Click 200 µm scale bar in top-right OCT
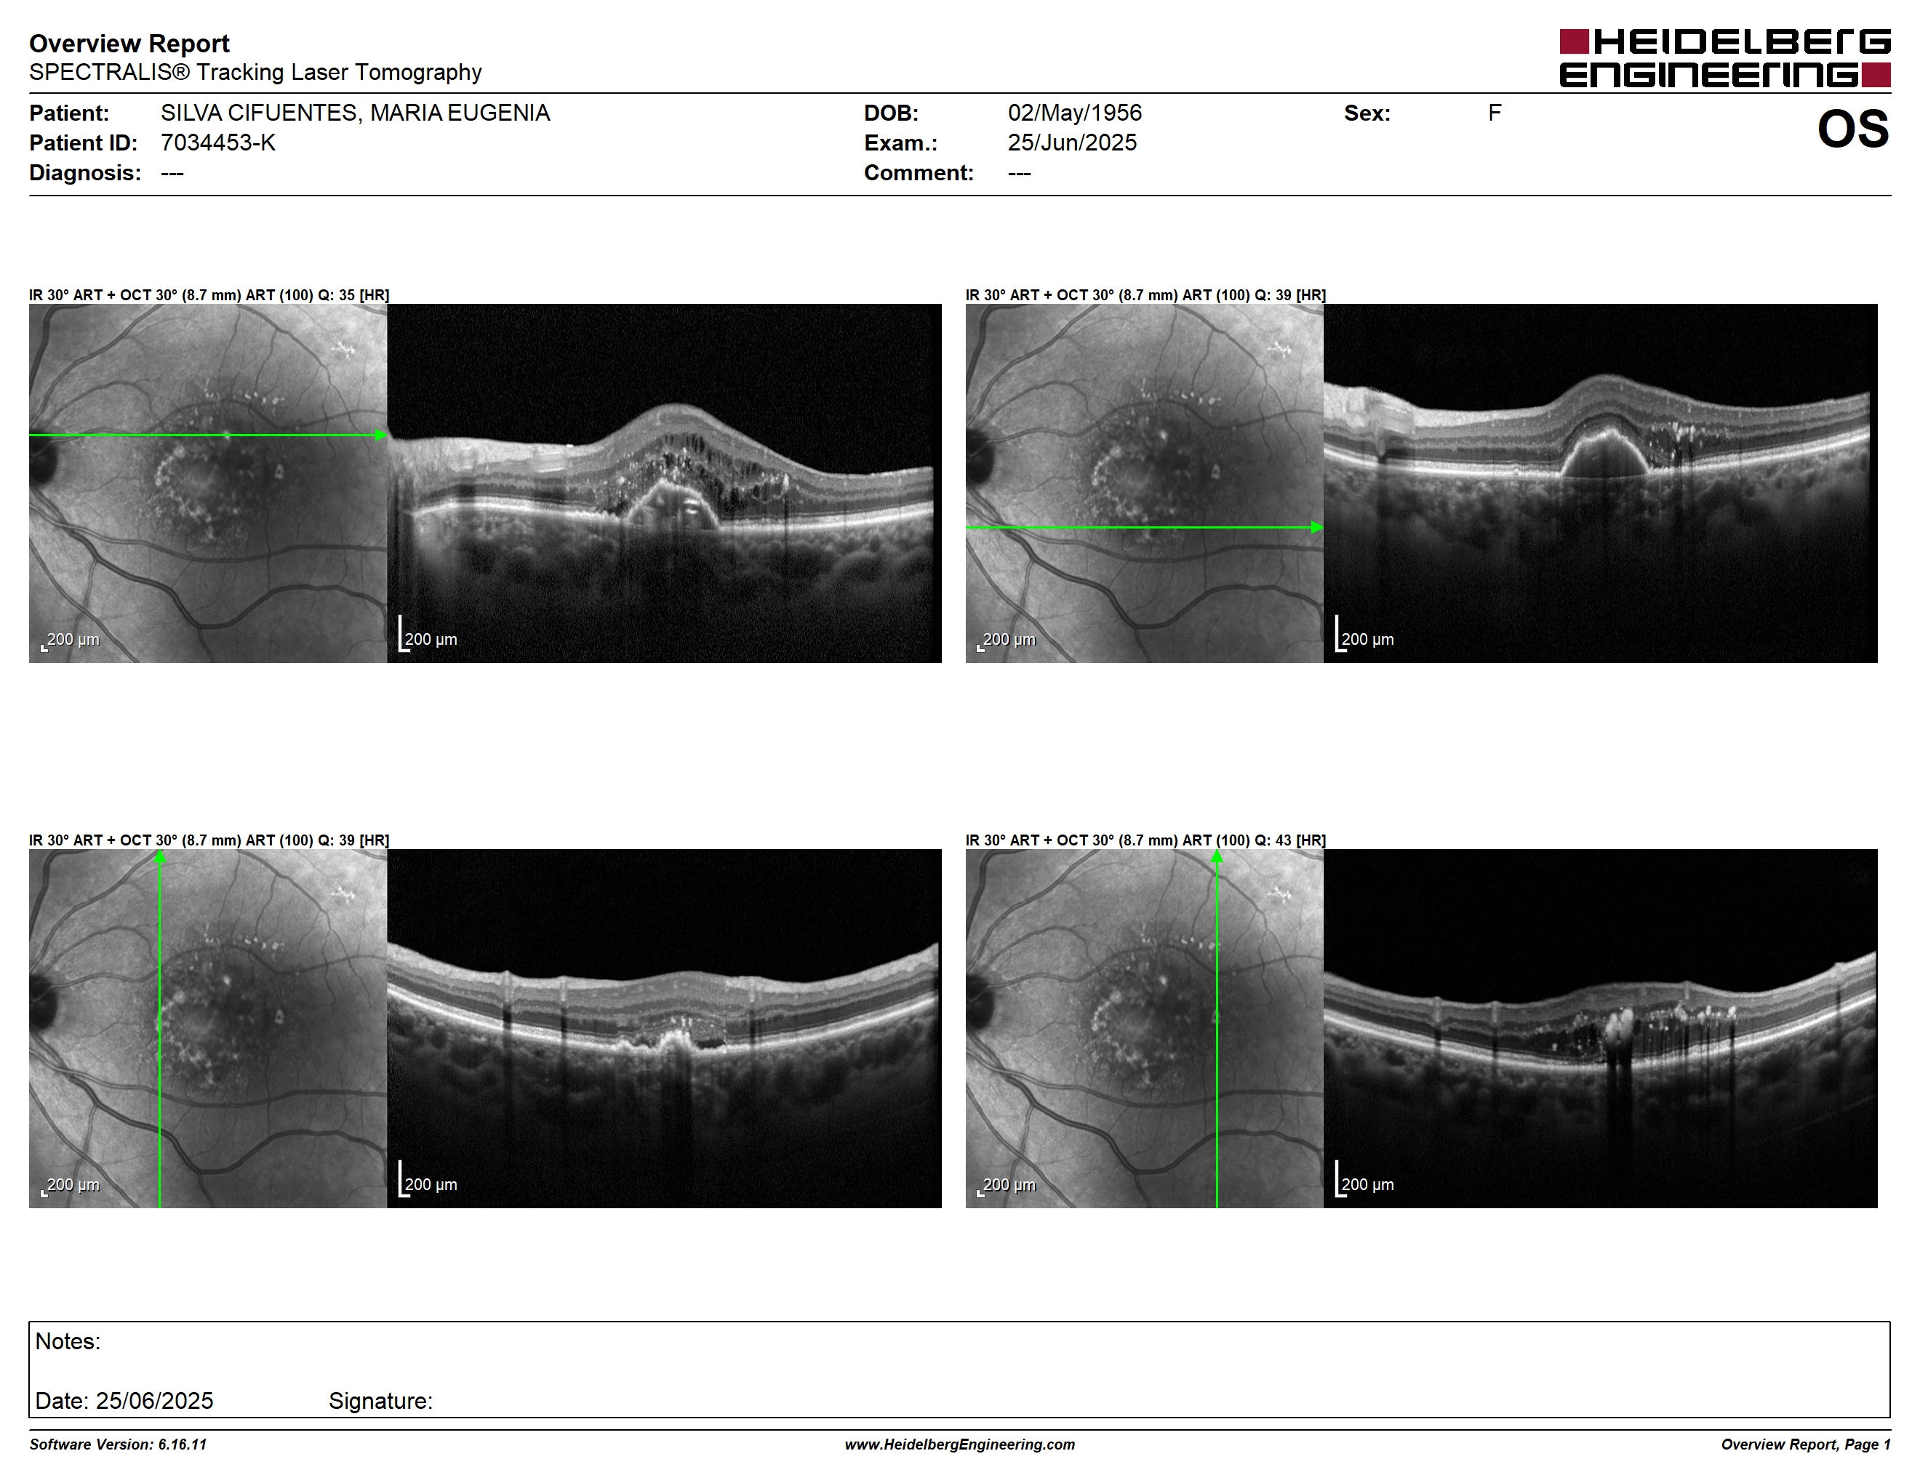The height and width of the screenshot is (1483, 1920). pyautogui.click(x=1364, y=633)
